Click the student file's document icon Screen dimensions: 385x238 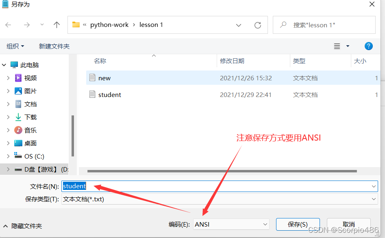(x=92, y=94)
